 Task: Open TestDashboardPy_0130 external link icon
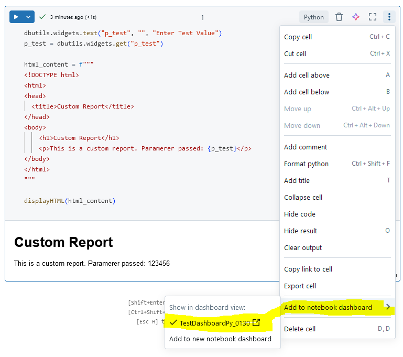[256, 323]
